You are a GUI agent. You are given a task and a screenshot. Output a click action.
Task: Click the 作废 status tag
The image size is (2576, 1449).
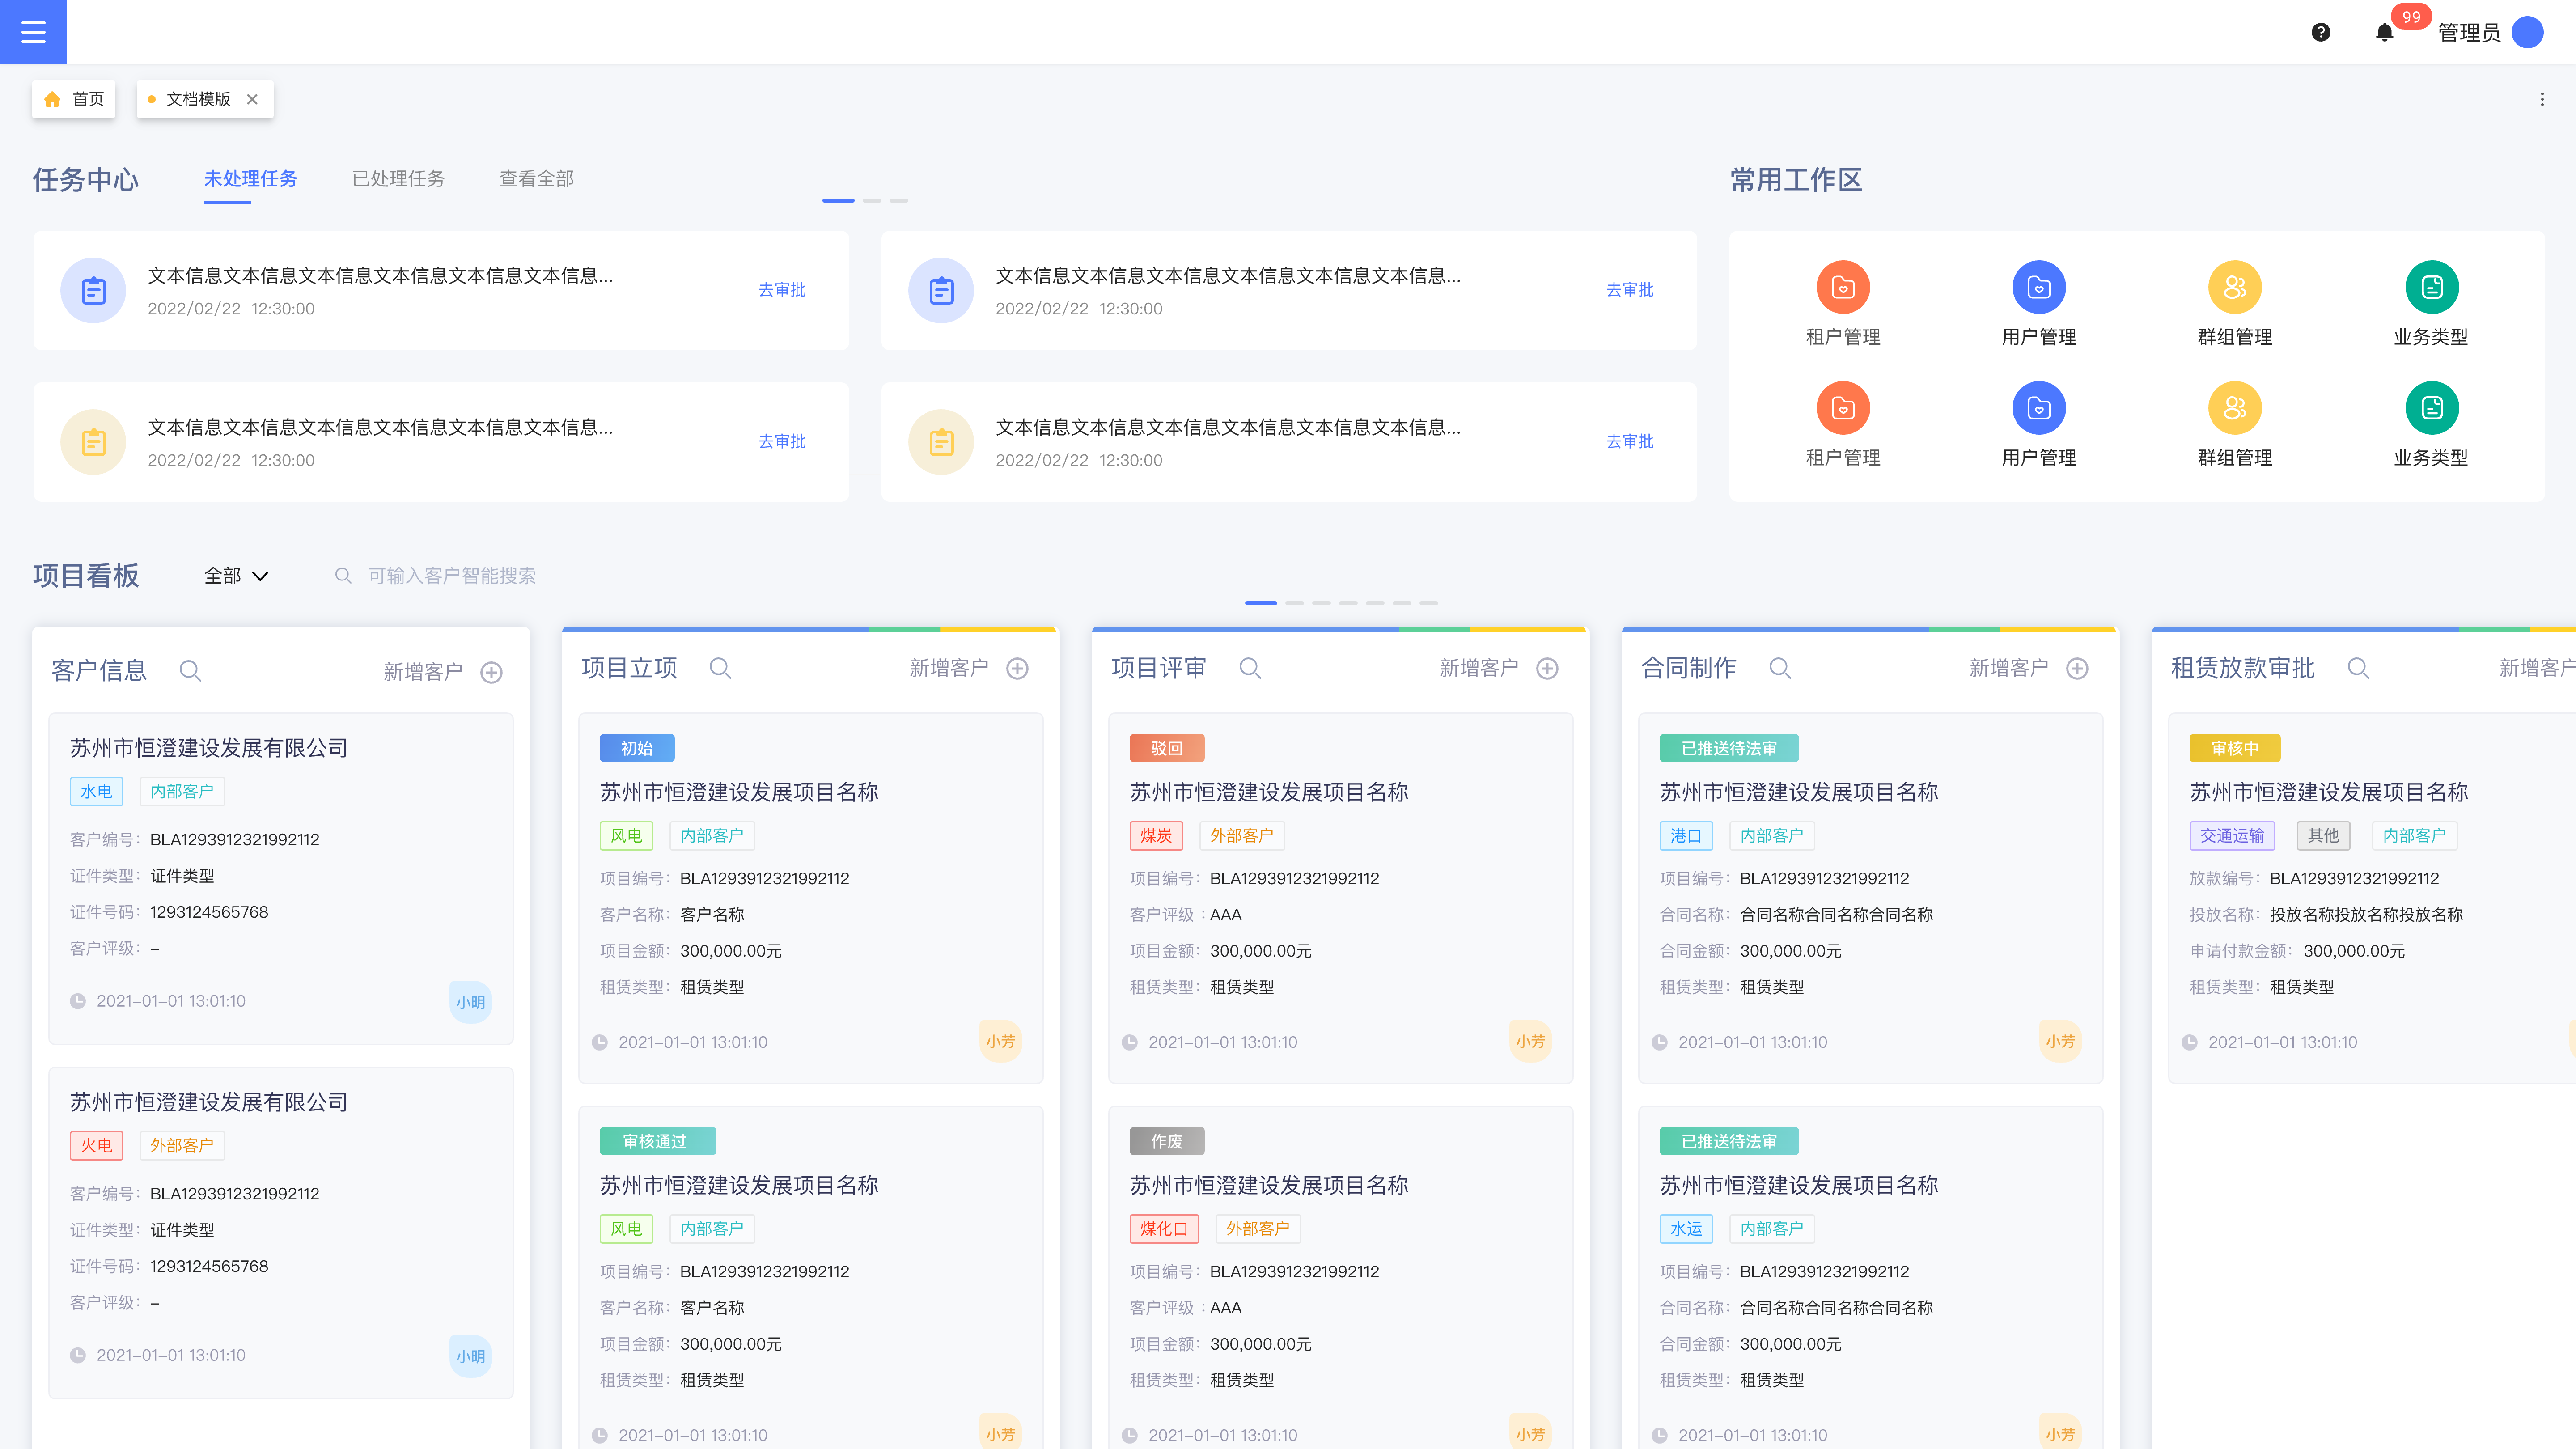(x=1167, y=1141)
